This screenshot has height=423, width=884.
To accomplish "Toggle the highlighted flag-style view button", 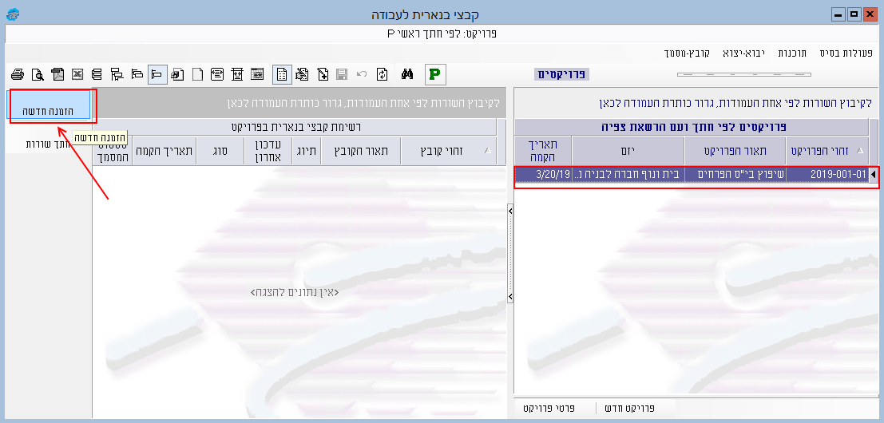I will [157, 75].
